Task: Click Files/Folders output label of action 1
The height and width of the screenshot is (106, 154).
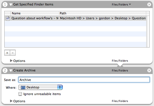Action: pos(120,61)
